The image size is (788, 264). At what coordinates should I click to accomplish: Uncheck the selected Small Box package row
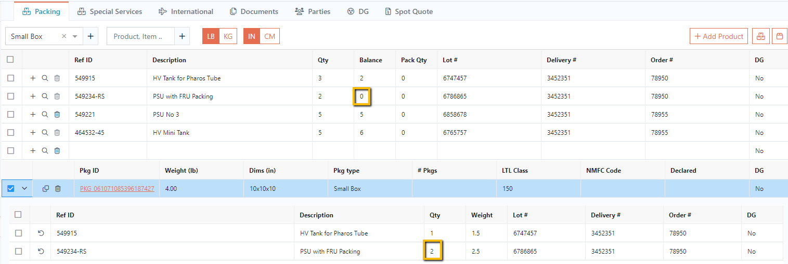[x=11, y=188]
